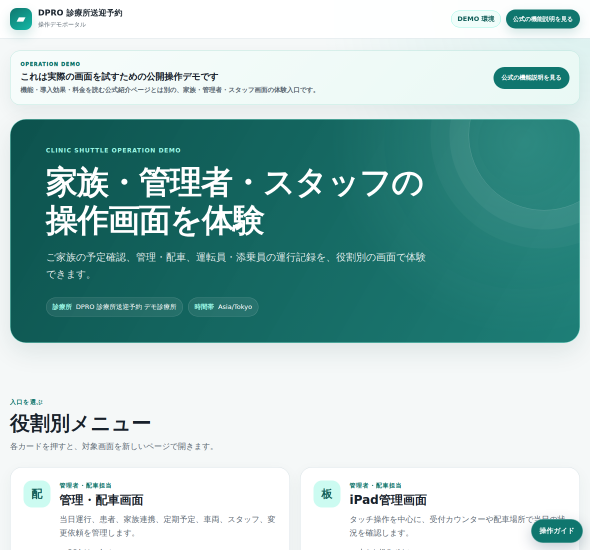Open the 管理・配車画面 card title

pos(101,500)
